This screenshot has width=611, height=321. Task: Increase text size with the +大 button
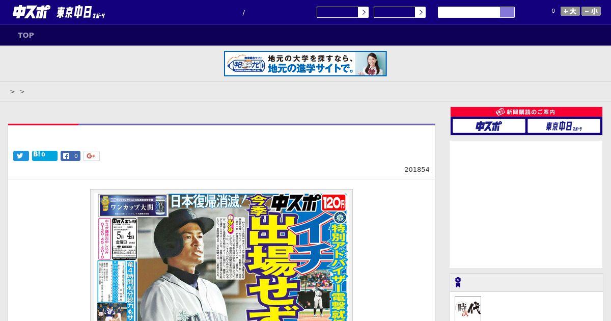(570, 11)
